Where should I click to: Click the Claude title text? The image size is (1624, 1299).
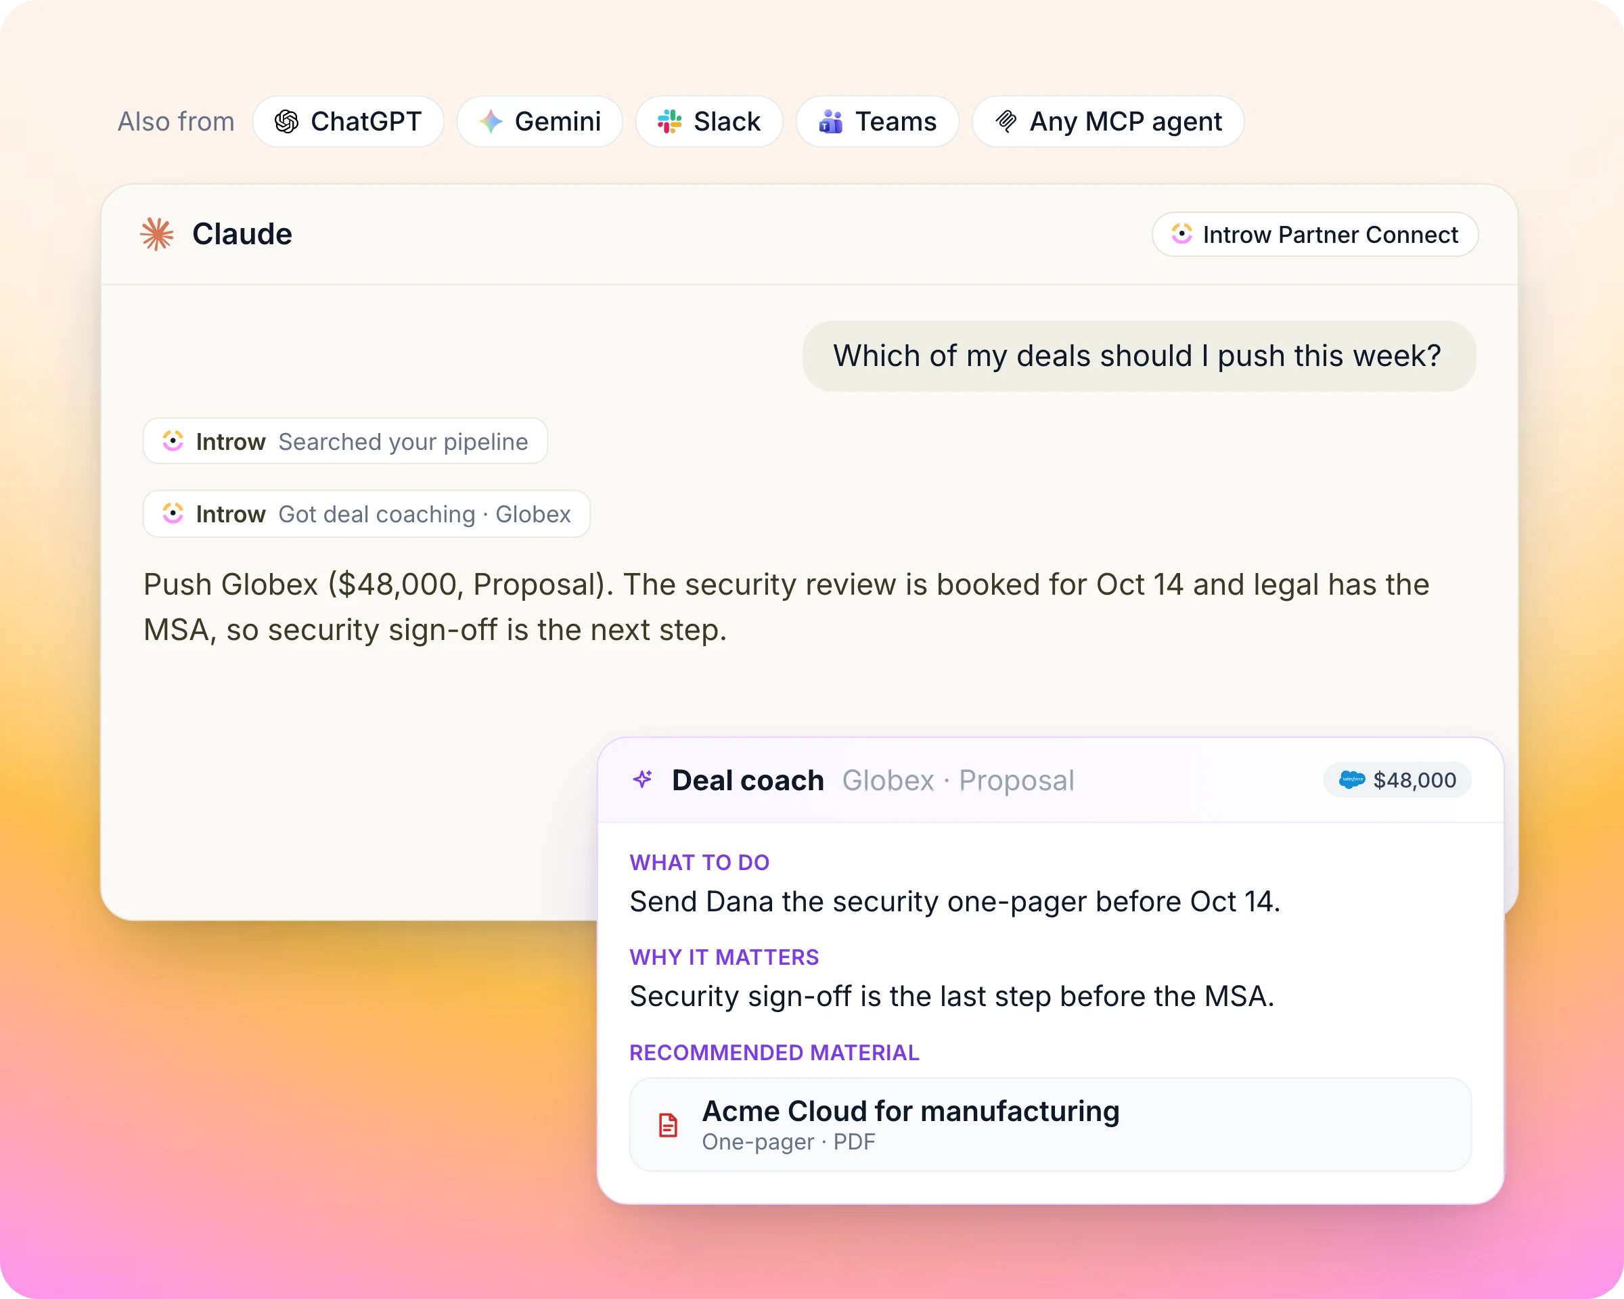[242, 234]
